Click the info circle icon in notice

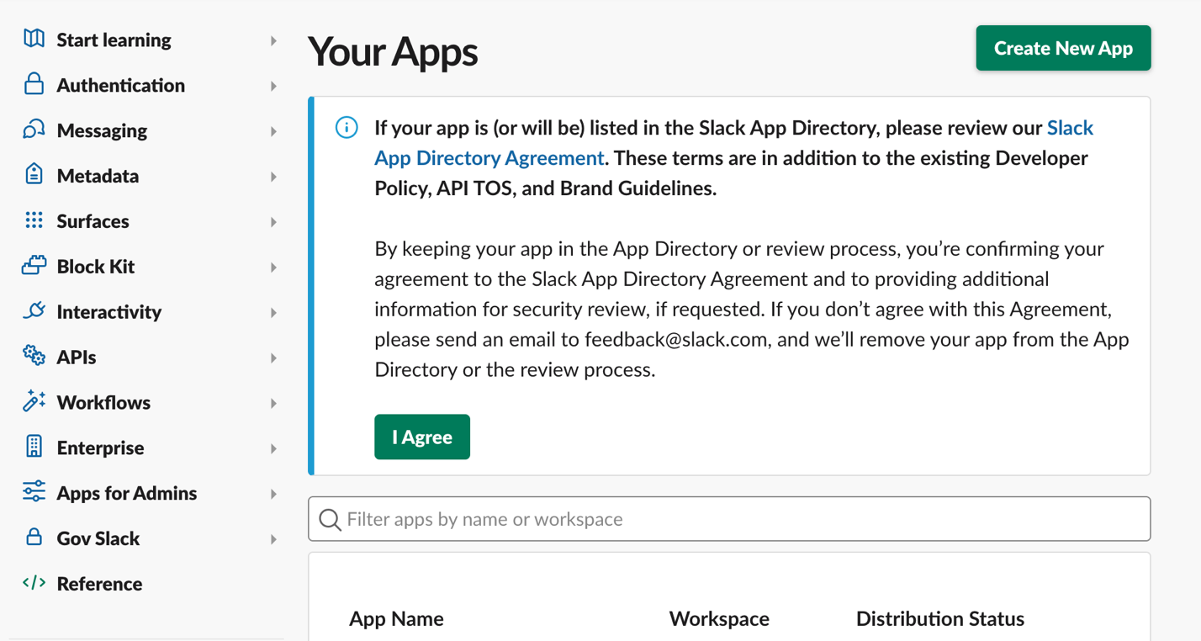pos(347,128)
